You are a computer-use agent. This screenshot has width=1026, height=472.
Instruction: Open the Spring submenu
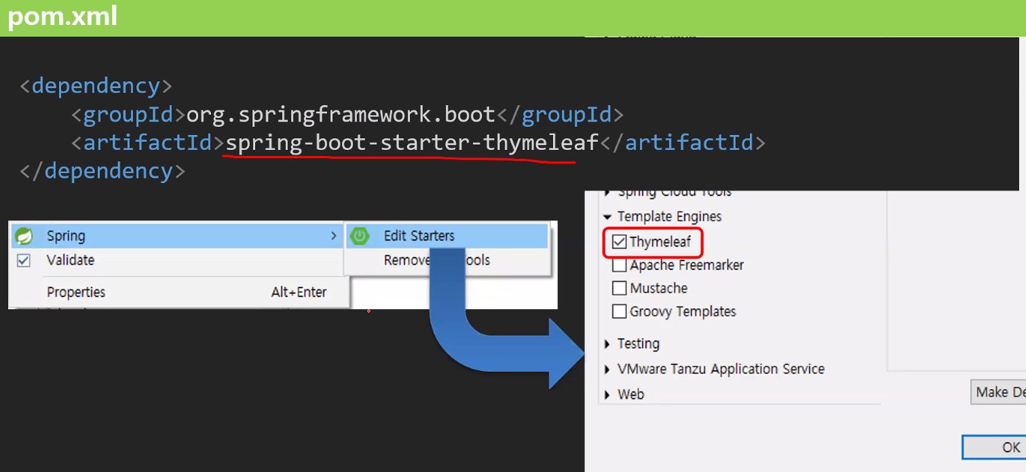click(177, 236)
